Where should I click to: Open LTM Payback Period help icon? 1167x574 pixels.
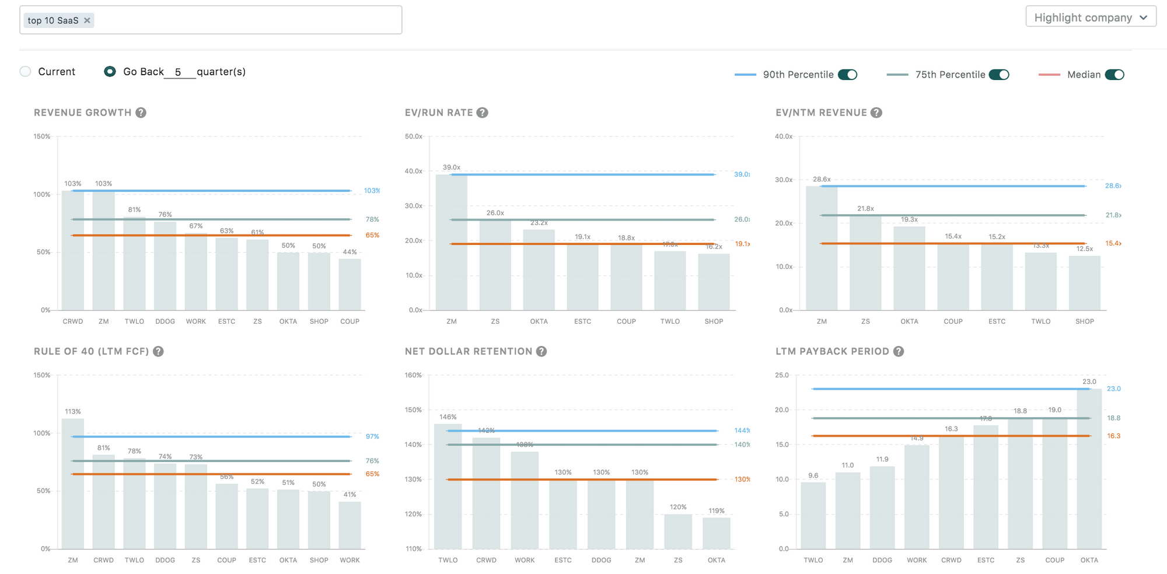[899, 351]
